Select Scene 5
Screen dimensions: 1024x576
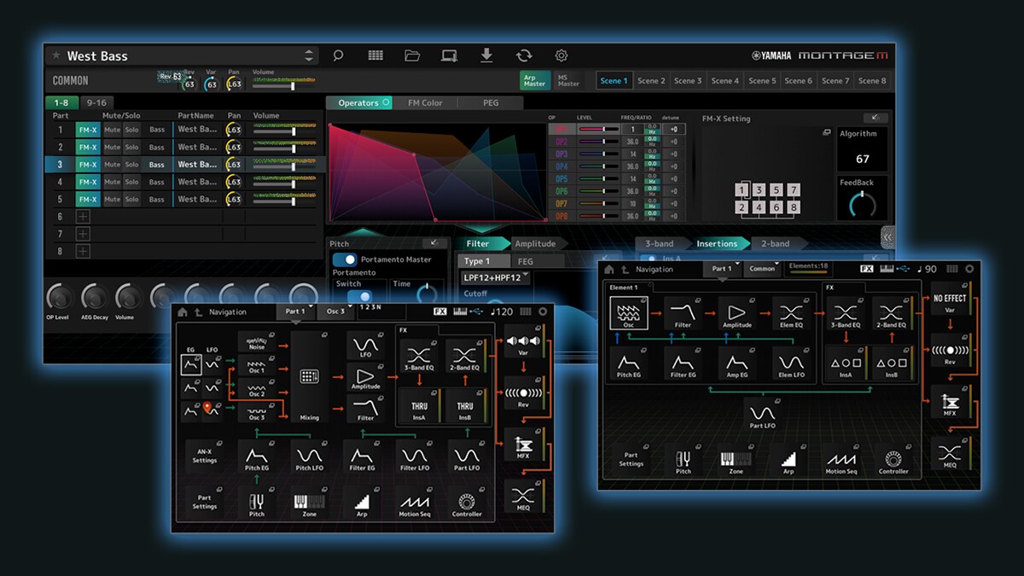pyautogui.click(x=762, y=80)
